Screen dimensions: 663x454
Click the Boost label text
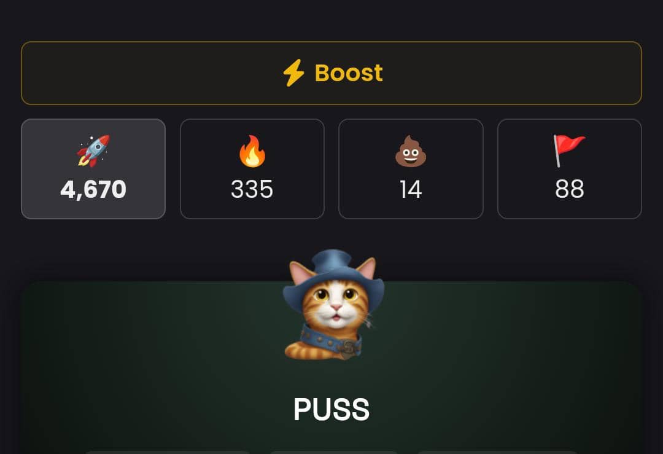349,72
